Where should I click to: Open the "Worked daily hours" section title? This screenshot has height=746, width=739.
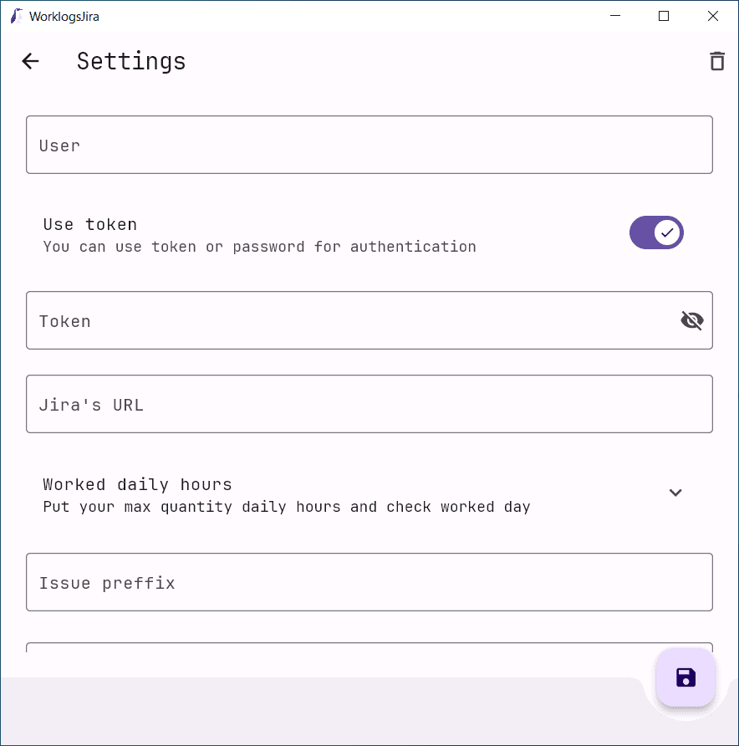(137, 484)
